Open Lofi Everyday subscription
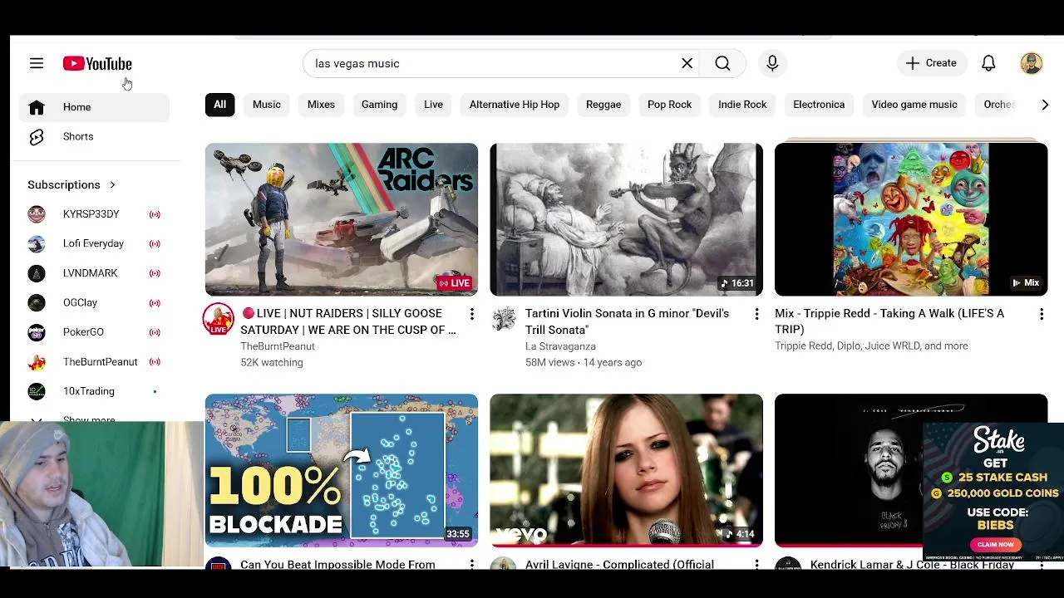1064x598 pixels. tap(95, 243)
